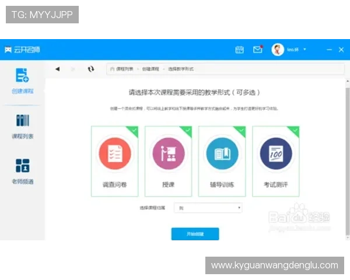Image resolution: width=350 pixels, height=280 pixels.
Task: Click the username next to avatar
Action: (293, 50)
